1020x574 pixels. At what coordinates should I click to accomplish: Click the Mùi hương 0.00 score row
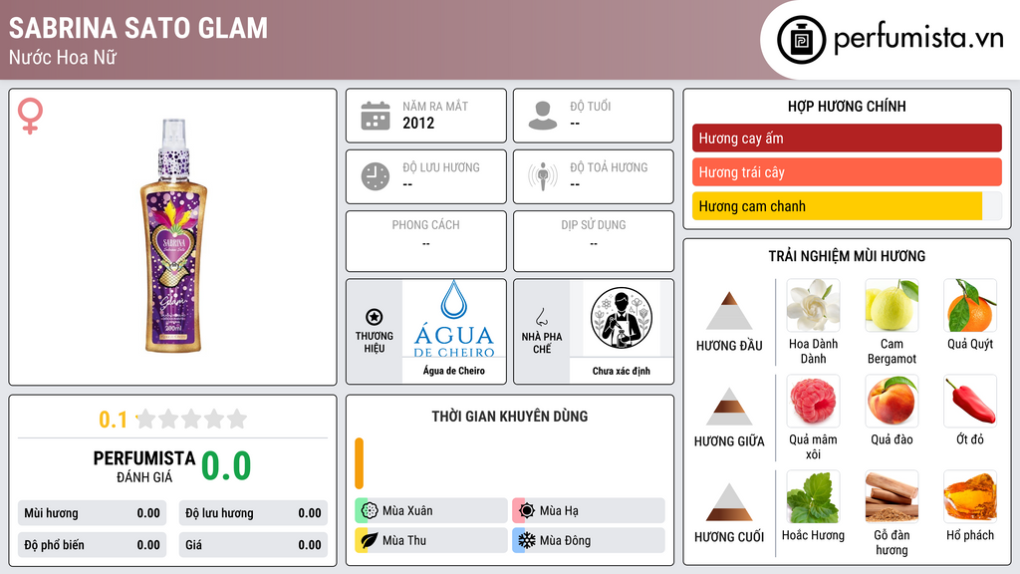click(93, 513)
